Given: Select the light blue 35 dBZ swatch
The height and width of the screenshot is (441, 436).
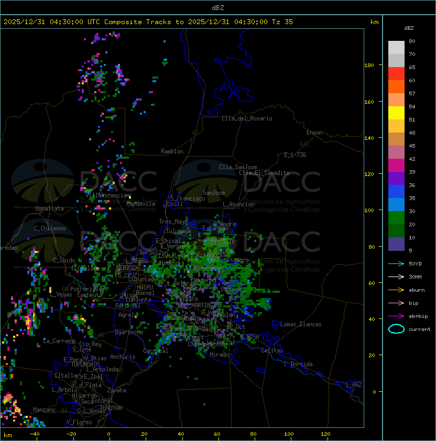Looking at the screenshot, I should pyautogui.click(x=396, y=204).
